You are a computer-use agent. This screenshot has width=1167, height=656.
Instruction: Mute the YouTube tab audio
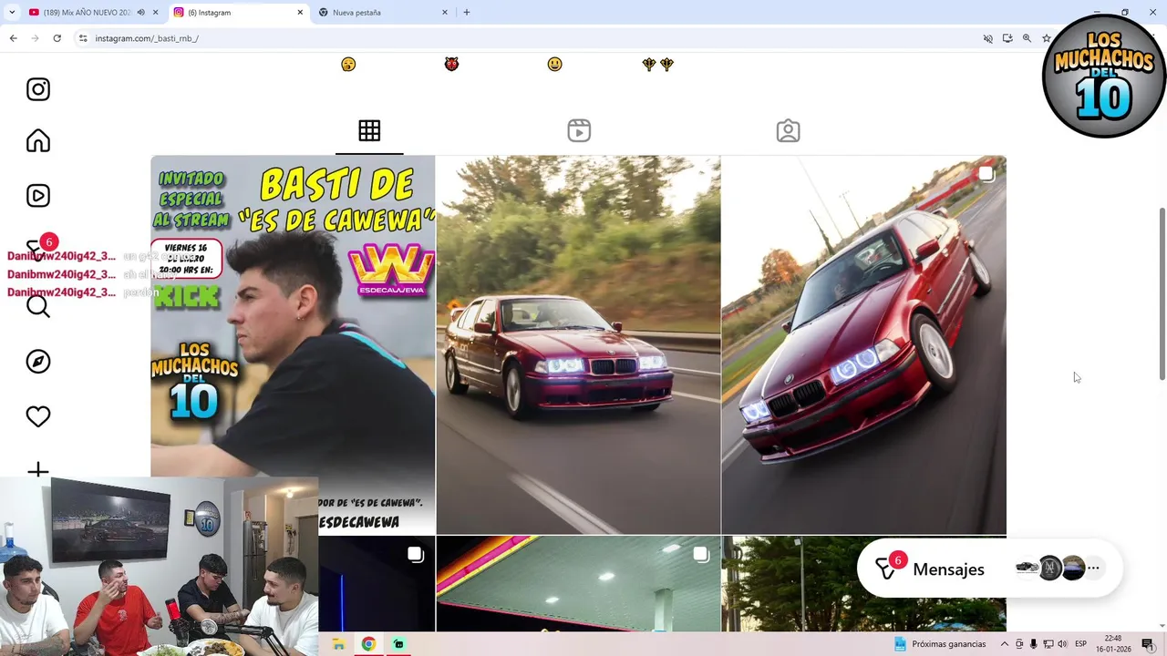(x=140, y=13)
